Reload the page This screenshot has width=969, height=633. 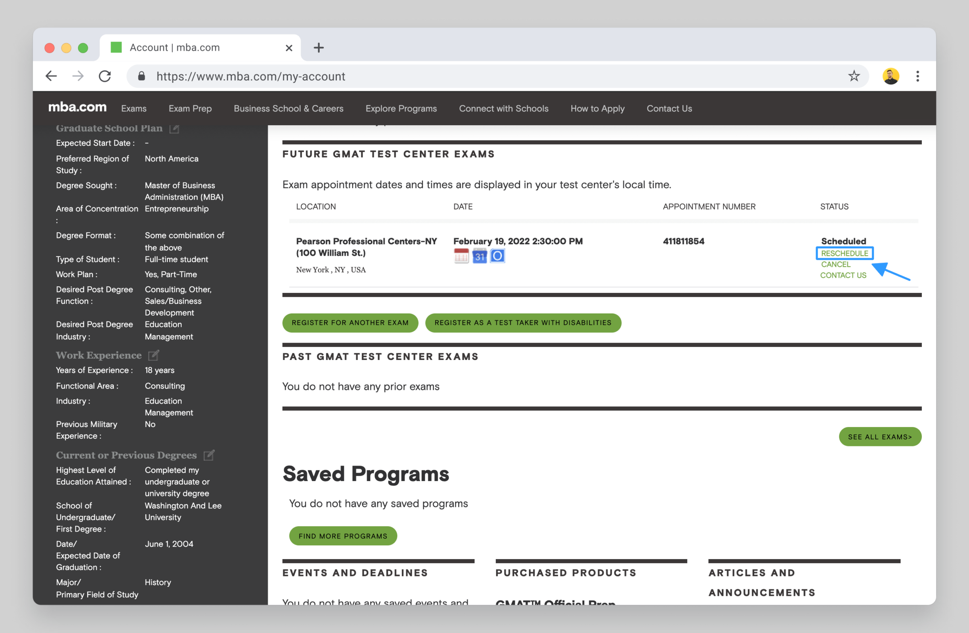tap(105, 76)
